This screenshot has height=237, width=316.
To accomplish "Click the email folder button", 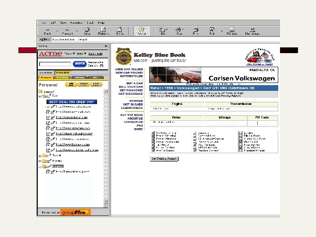I will click(x=96, y=84).
